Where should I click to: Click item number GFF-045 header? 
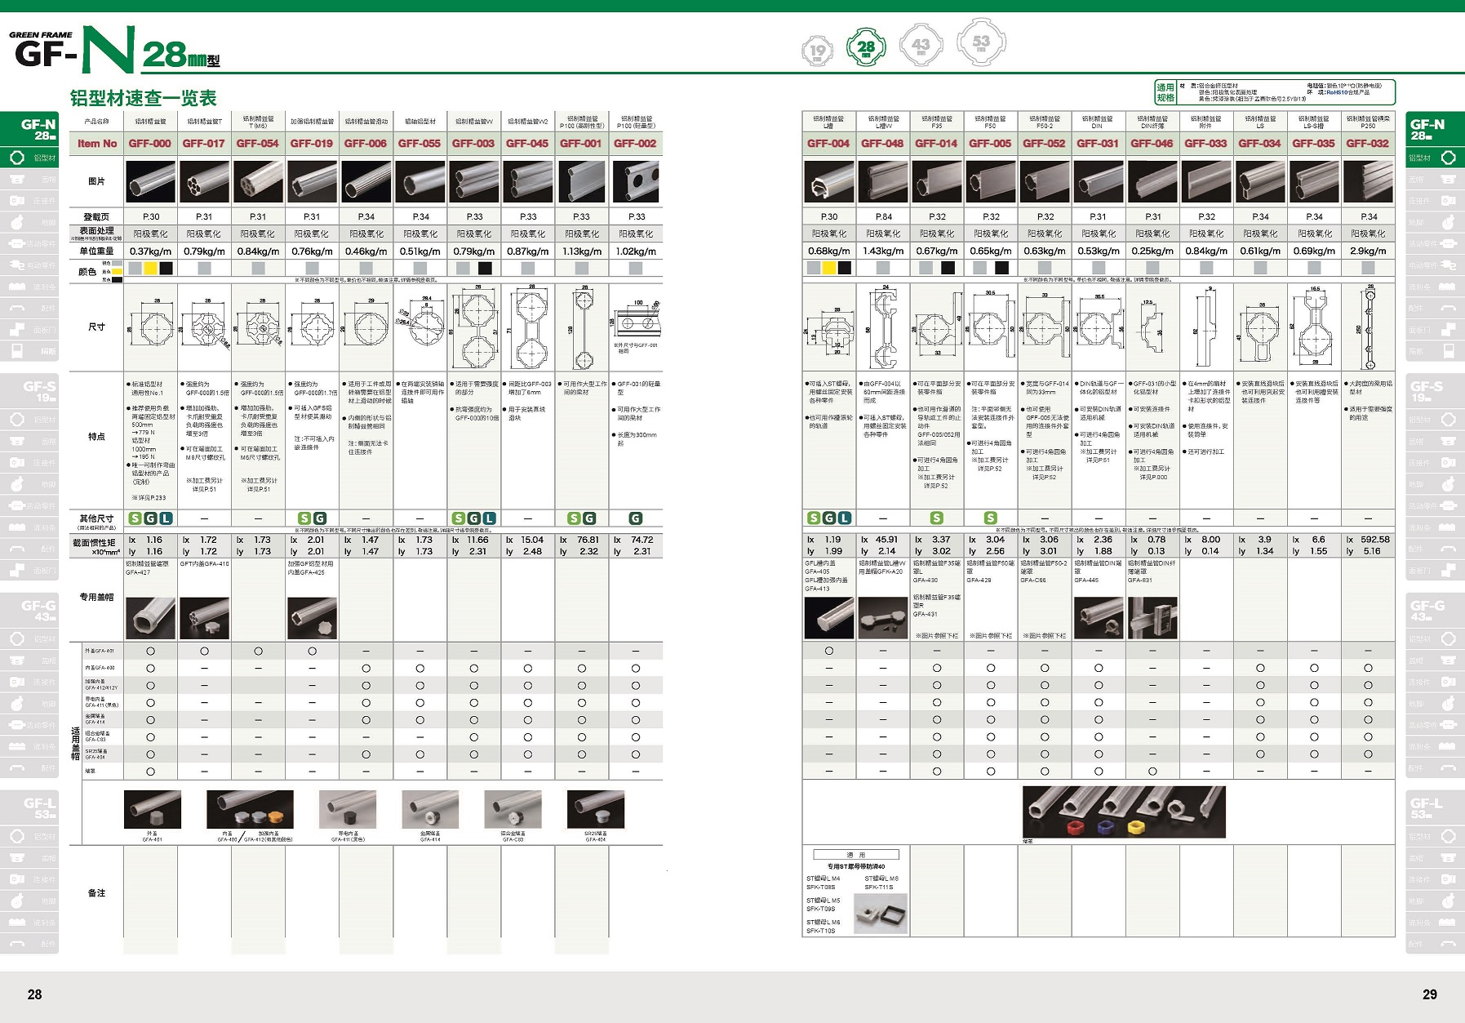pyautogui.click(x=527, y=144)
